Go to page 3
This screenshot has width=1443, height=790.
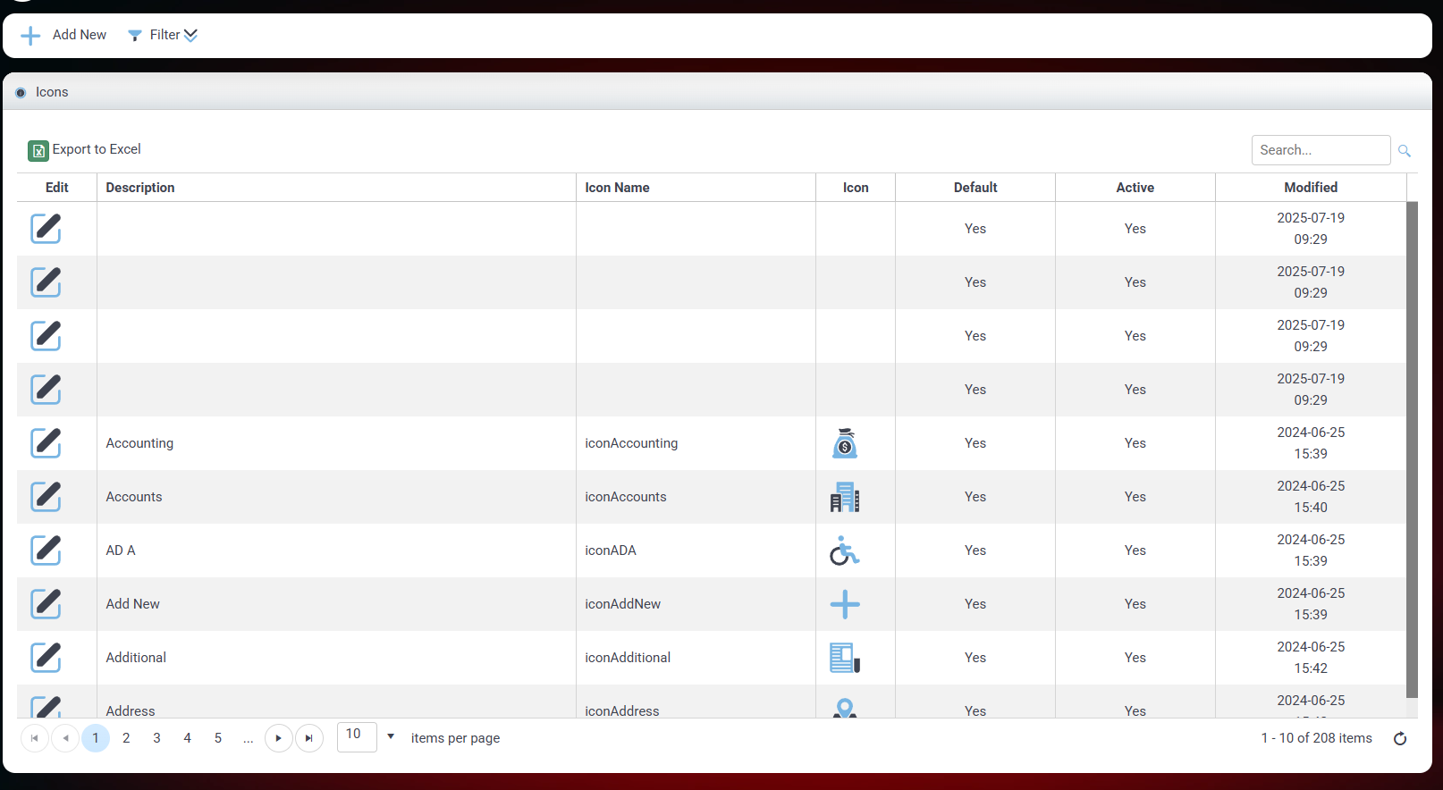[156, 738]
